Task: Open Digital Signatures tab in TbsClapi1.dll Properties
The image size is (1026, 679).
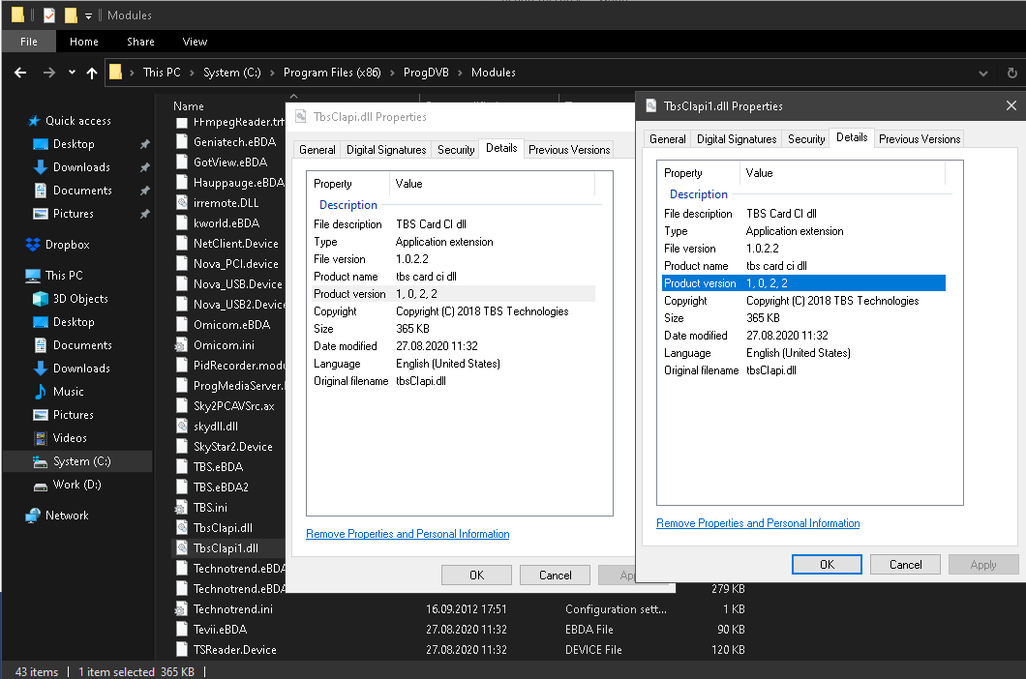Action: pos(737,139)
